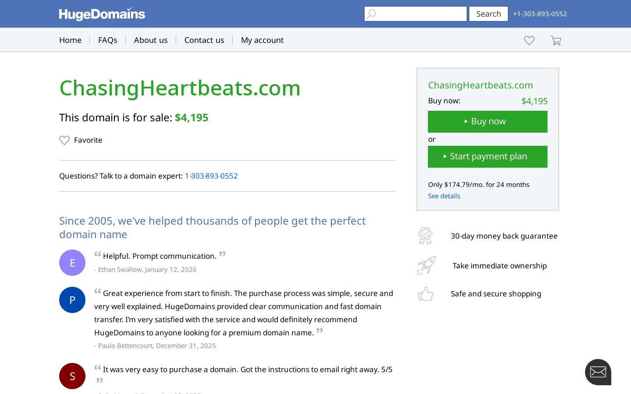Click the green Buy now button
631x394 pixels.
488,122
